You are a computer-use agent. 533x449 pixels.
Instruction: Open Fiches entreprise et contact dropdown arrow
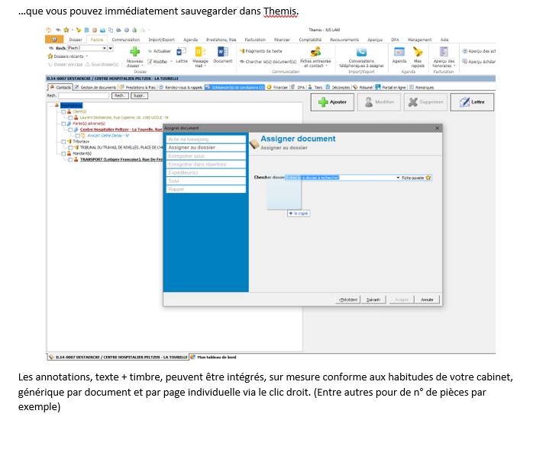coord(327,66)
